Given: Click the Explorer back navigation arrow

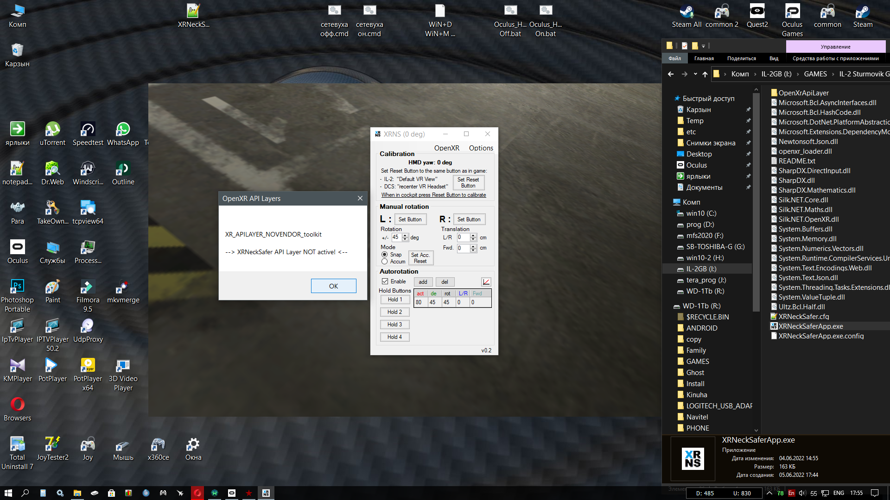Looking at the screenshot, I should [670, 74].
